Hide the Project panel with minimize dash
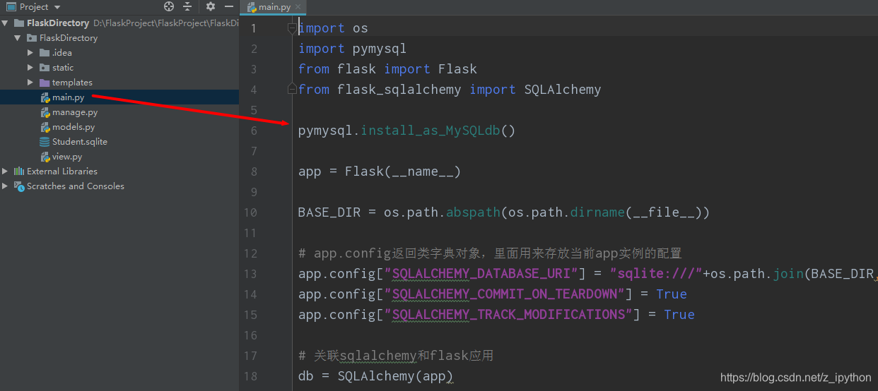The height and width of the screenshot is (391, 878). [x=228, y=7]
